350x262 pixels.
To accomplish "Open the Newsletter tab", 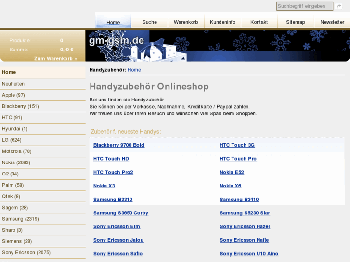I will point(332,22).
